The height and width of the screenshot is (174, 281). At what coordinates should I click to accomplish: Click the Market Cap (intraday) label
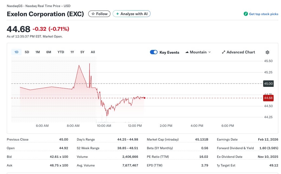click(163, 139)
